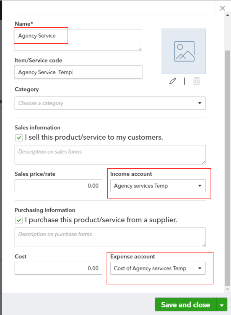Click the Item/Service code field
This screenshot has width=231, height=315.
[78, 72]
